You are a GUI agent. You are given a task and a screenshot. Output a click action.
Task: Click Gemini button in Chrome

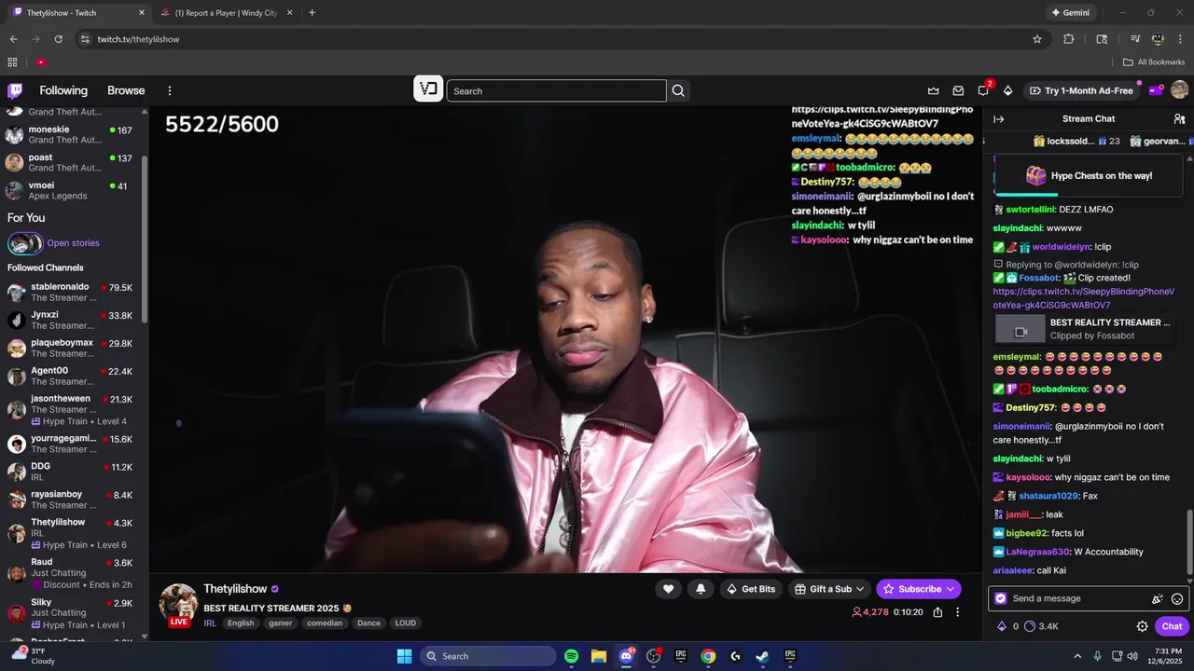click(x=1070, y=13)
